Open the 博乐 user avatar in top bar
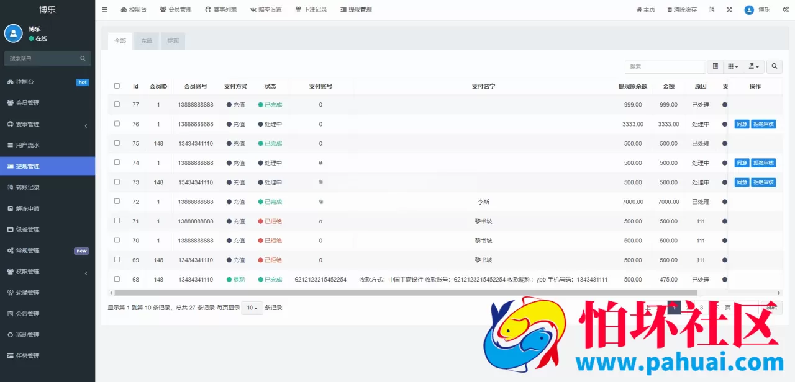Viewport: 795px width, 382px height. click(x=749, y=9)
